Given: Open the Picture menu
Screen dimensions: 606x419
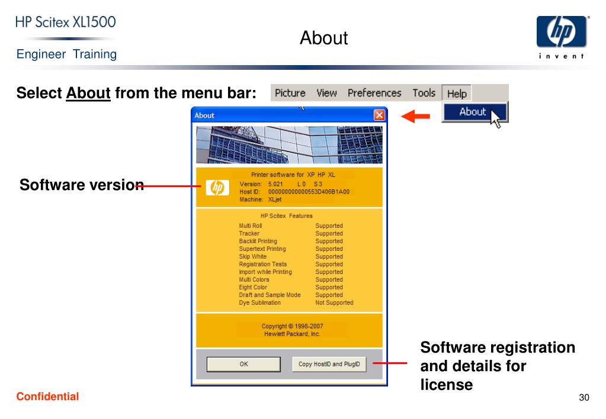Looking at the screenshot, I should click(x=290, y=93).
